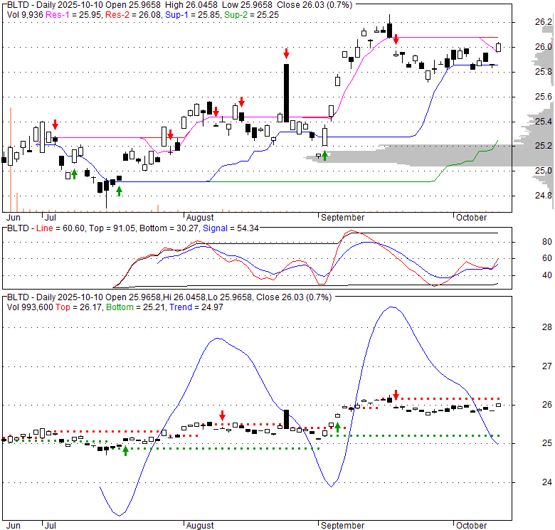
Task: Select the October label on the top chart axis
Action: (471, 218)
